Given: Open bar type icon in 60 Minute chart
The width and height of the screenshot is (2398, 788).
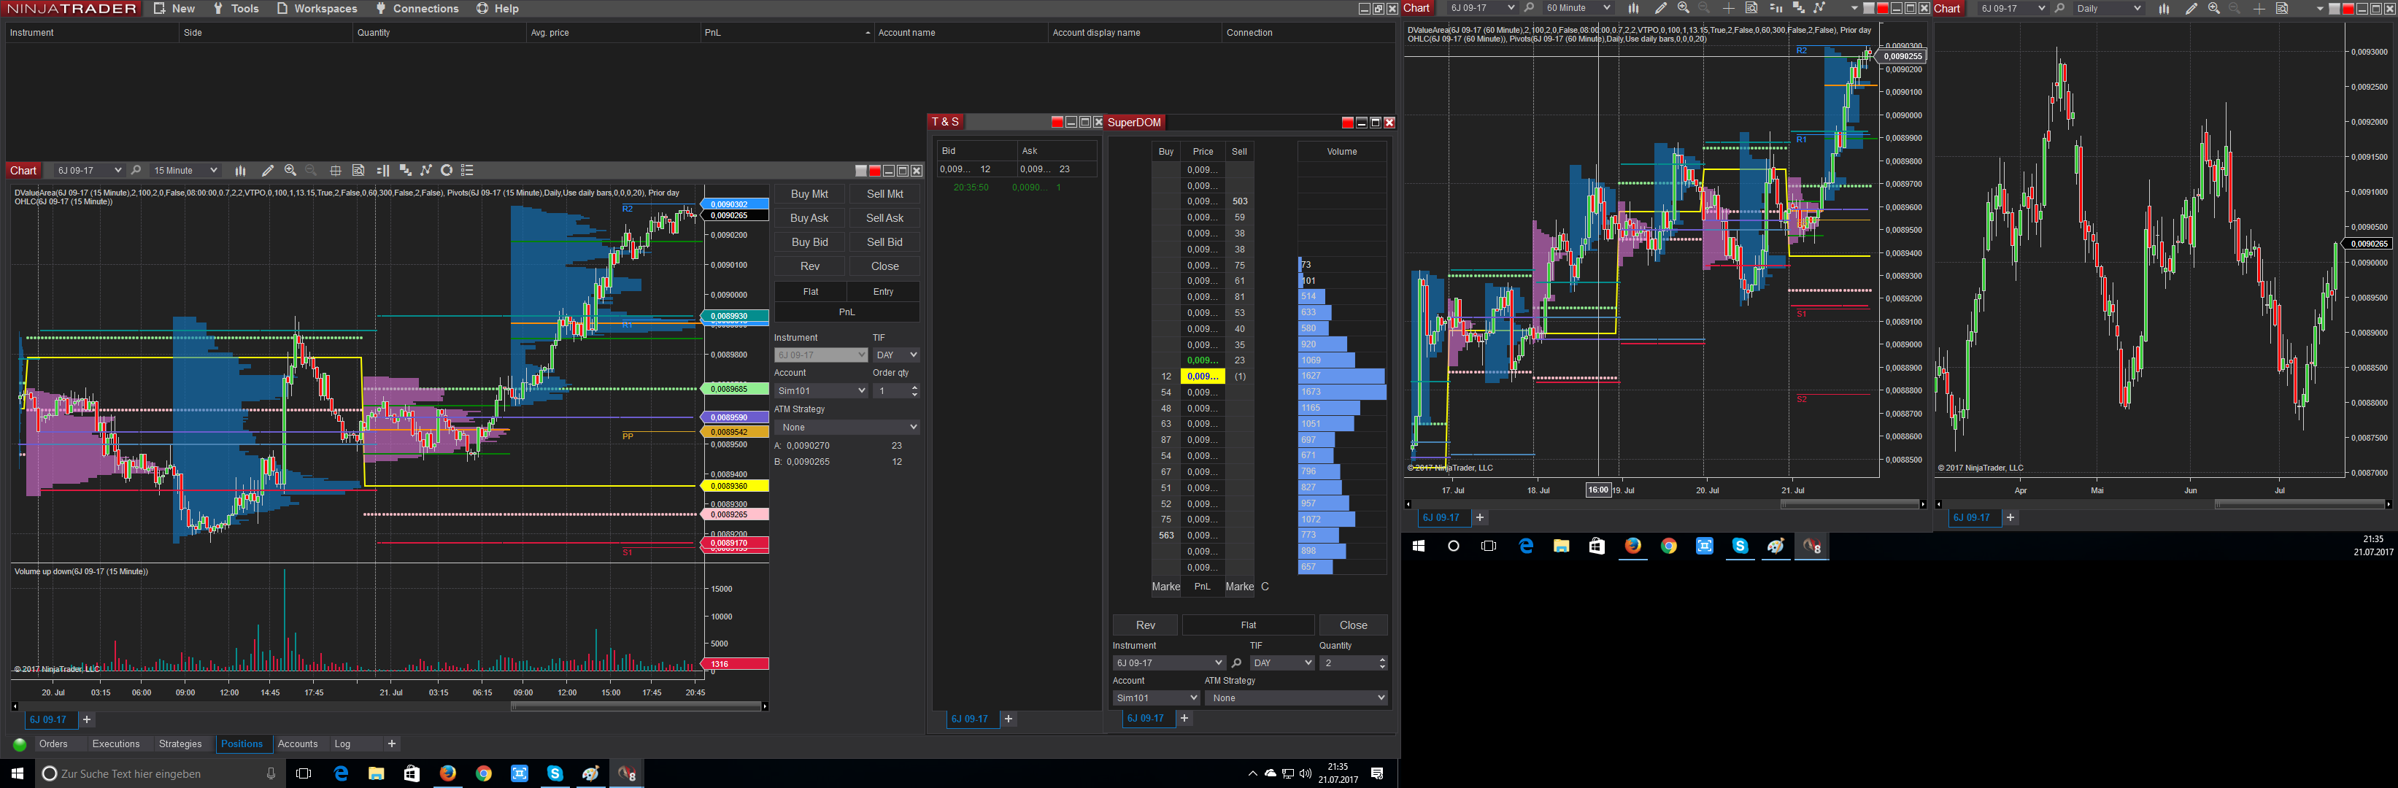Looking at the screenshot, I should click(x=1632, y=8).
